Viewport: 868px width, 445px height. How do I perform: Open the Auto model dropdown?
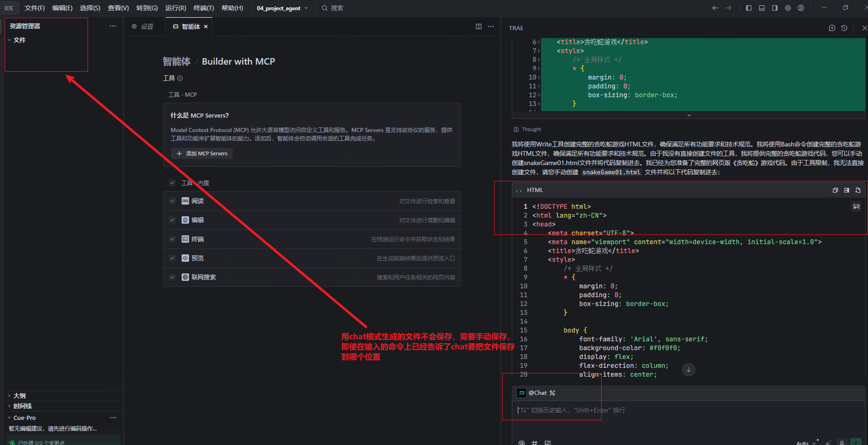(x=806, y=443)
